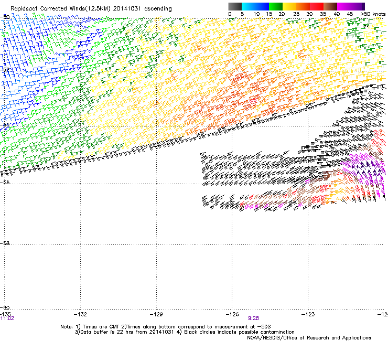Image resolution: width=388 pixels, height=341 pixels.
Task: Click the brown 35-40 knots legend swatch
Action: coord(330,6)
